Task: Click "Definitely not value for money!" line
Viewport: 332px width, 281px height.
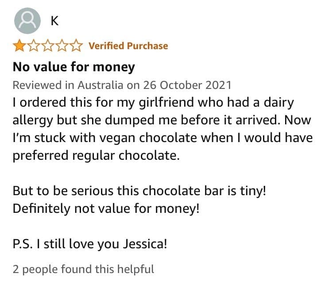Action: (x=106, y=208)
